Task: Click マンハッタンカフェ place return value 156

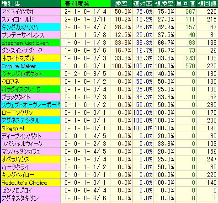Action: tap(212, 151)
